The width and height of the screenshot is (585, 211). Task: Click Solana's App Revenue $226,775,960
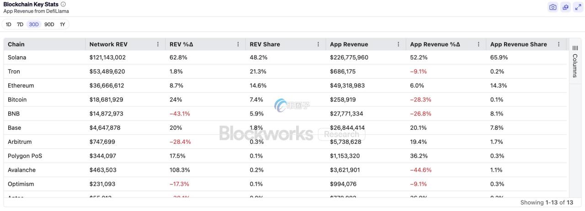click(349, 58)
